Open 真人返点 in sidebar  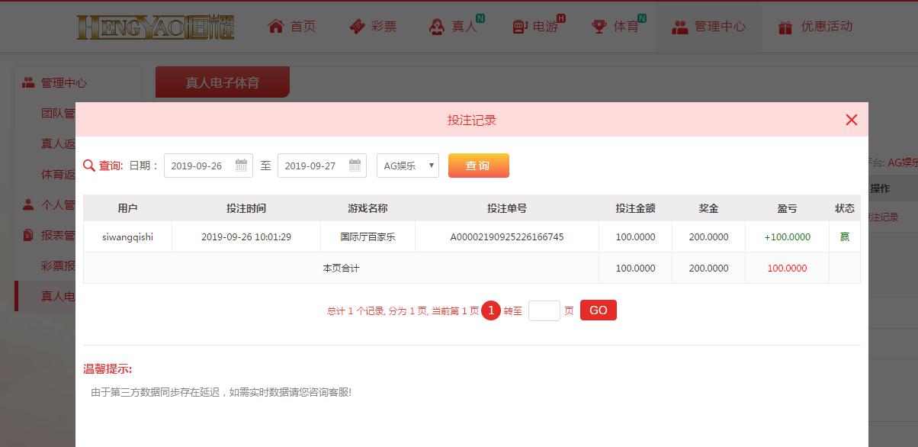point(58,143)
